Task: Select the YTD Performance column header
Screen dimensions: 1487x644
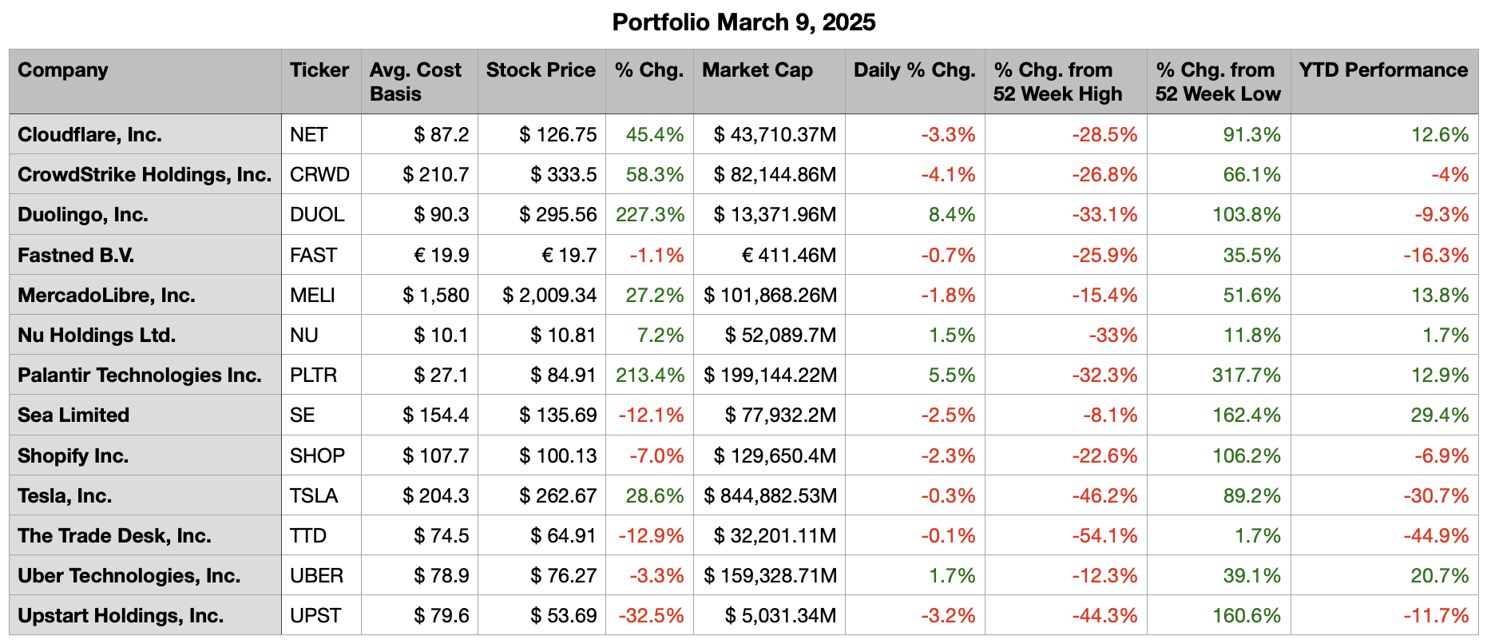Action: [1382, 70]
